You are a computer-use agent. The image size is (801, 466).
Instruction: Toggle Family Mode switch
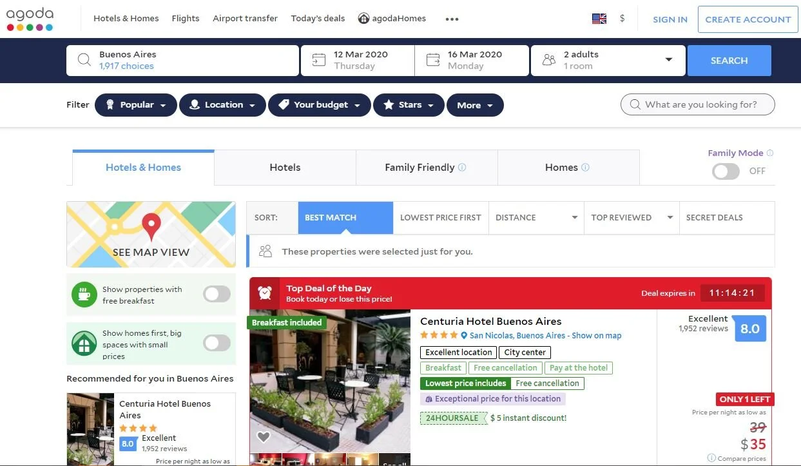point(726,171)
